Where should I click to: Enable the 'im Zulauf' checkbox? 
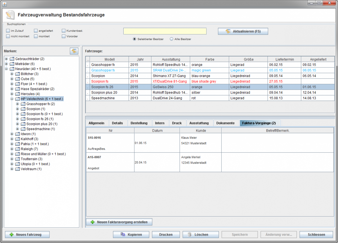pos(8,31)
